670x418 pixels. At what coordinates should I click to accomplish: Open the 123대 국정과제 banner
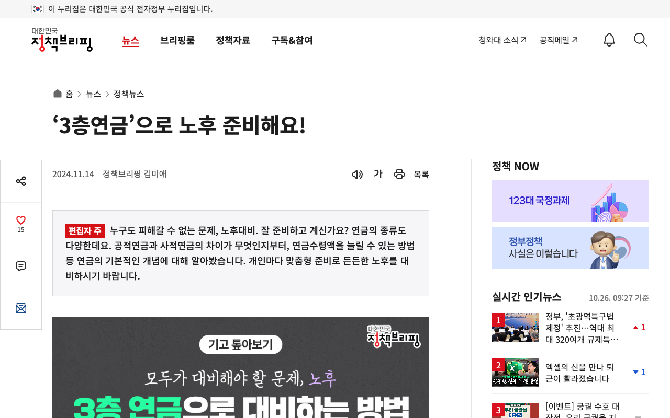[x=571, y=201]
